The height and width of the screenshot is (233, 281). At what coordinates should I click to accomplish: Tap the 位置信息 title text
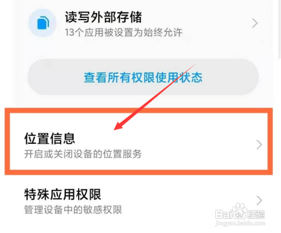pos(49,139)
